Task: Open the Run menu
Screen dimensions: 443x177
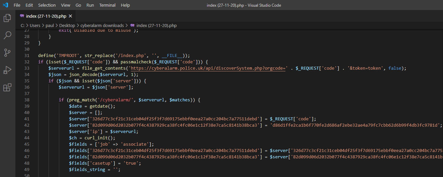Action: [x=90, y=5]
